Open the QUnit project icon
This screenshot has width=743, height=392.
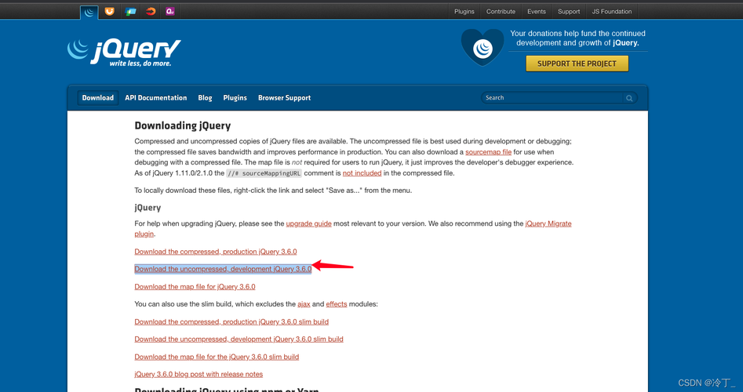(170, 11)
